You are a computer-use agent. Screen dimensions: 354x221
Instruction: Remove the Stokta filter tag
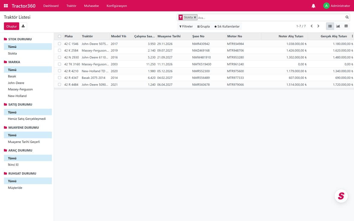tap(195, 17)
